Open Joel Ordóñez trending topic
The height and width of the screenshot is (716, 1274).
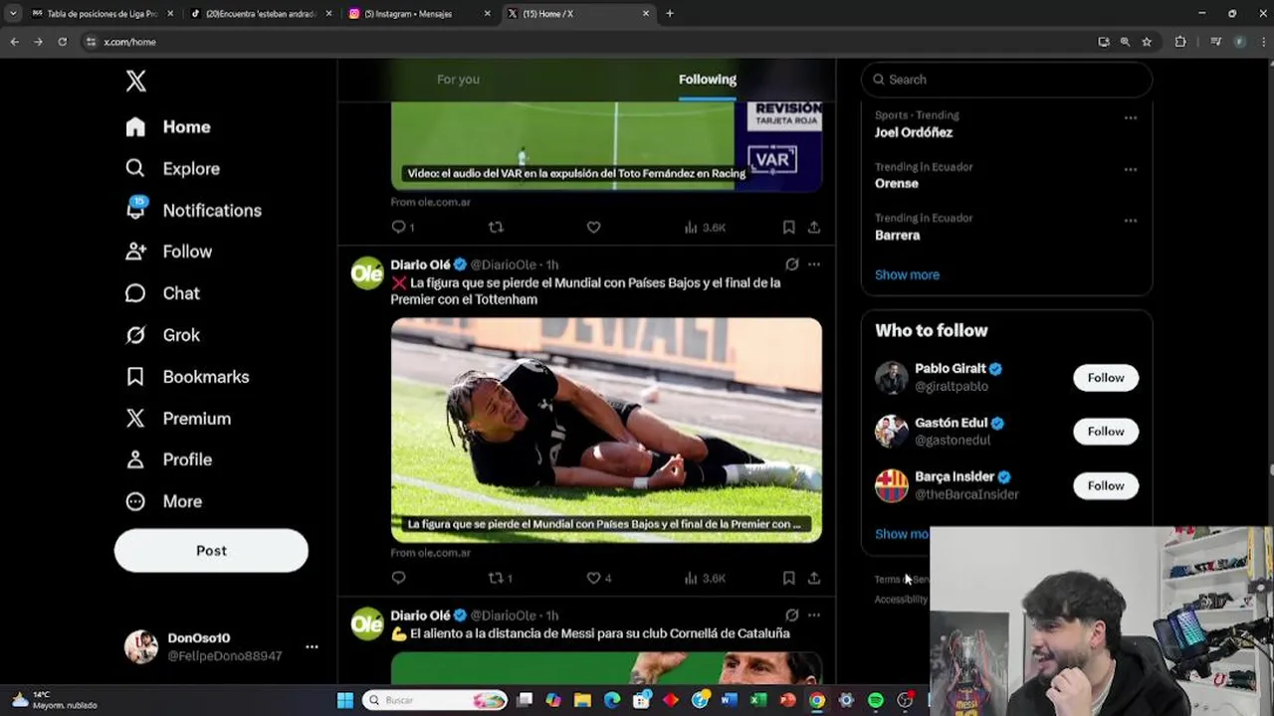point(914,132)
